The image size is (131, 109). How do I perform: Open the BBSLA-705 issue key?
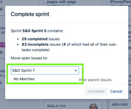coord(56,106)
